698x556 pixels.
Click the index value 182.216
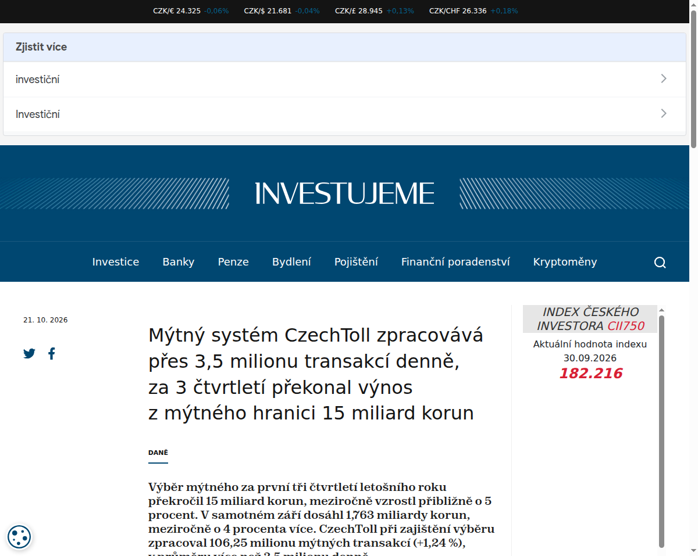pyautogui.click(x=590, y=374)
